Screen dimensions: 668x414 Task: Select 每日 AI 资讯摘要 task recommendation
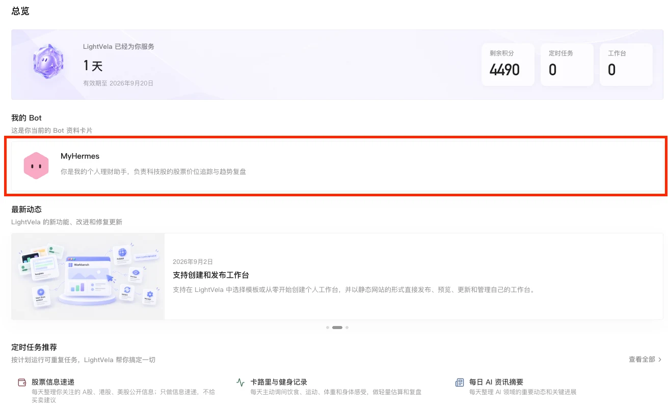click(x=496, y=382)
